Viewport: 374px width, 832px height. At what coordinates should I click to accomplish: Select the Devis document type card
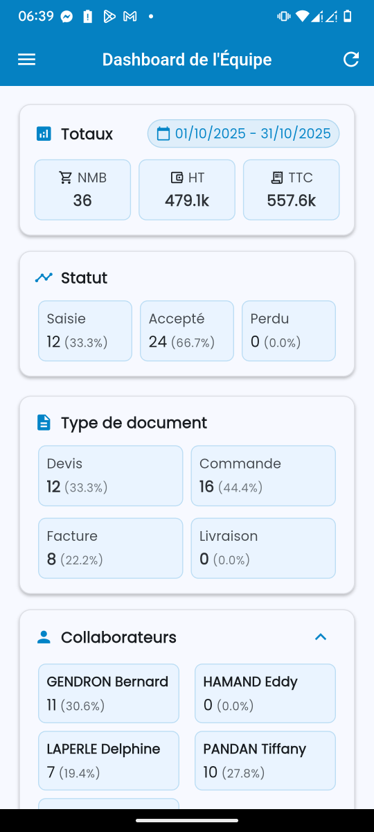pos(111,476)
